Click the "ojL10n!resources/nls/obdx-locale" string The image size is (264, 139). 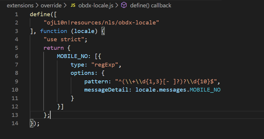101,22
